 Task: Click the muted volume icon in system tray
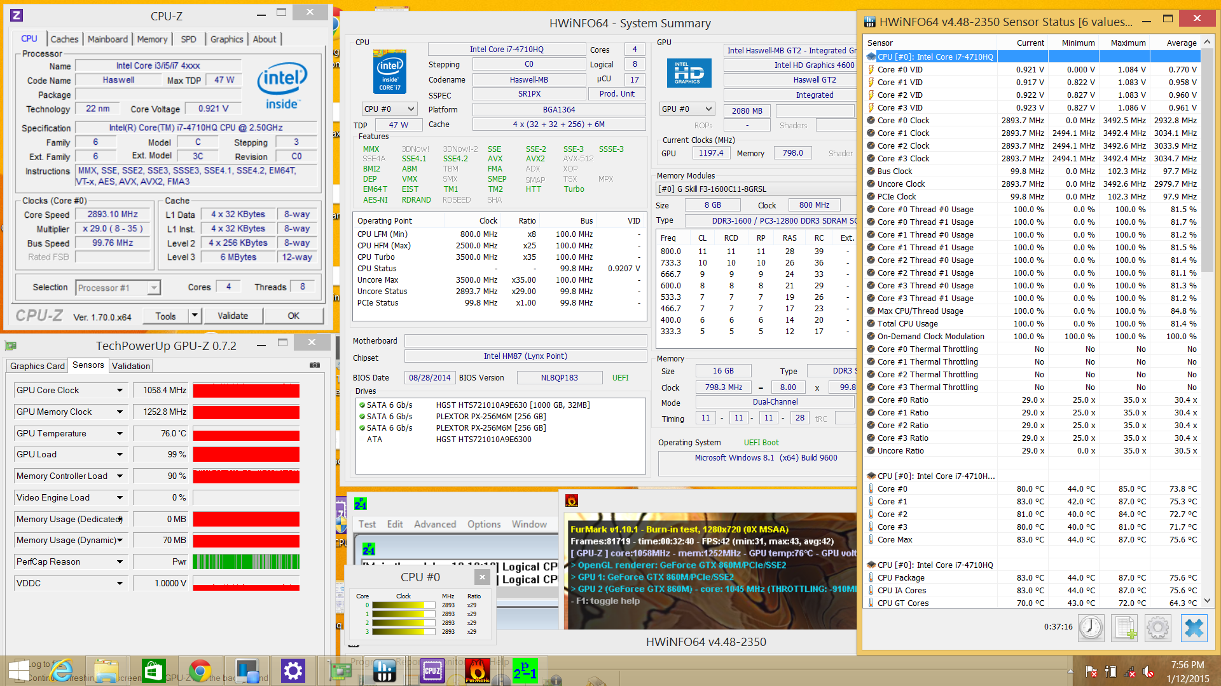point(1149,671)
